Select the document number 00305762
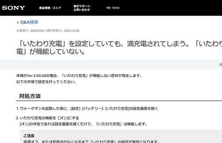Screen dimensions: 222x143 point(37,31)
